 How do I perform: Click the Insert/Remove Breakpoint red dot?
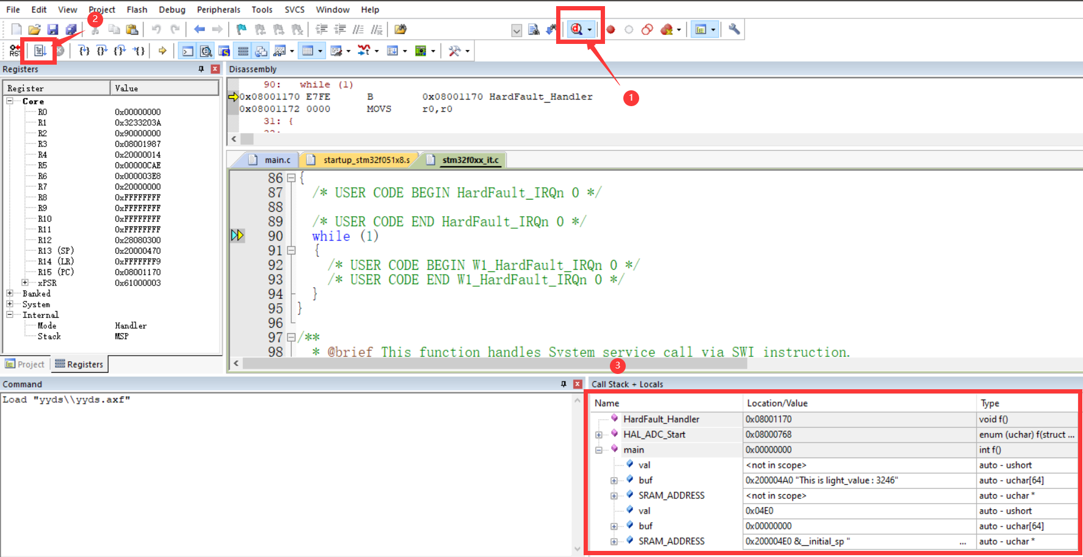[x=610, y=29]
